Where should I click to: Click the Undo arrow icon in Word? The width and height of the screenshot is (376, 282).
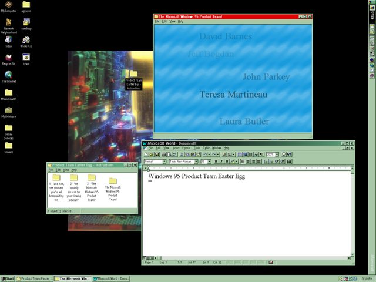pyautogui.click(x=205, y=155)
